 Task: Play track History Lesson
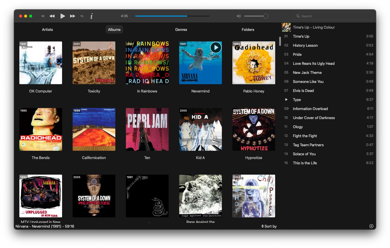point(328,45)
